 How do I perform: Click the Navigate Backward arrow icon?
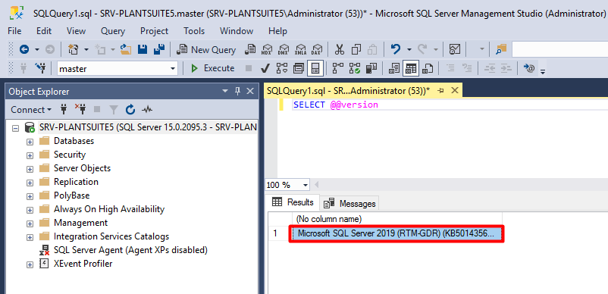coord(24,49)
